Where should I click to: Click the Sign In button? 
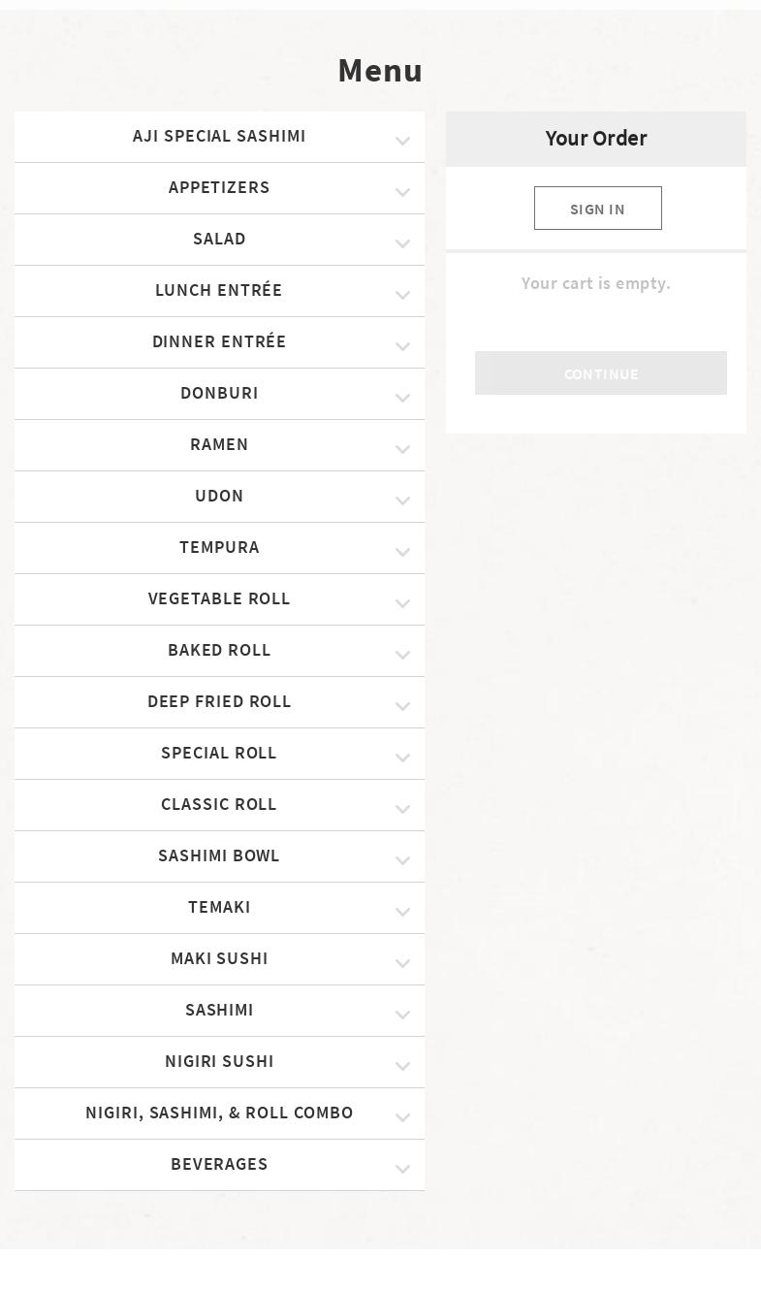coord(597,209)
